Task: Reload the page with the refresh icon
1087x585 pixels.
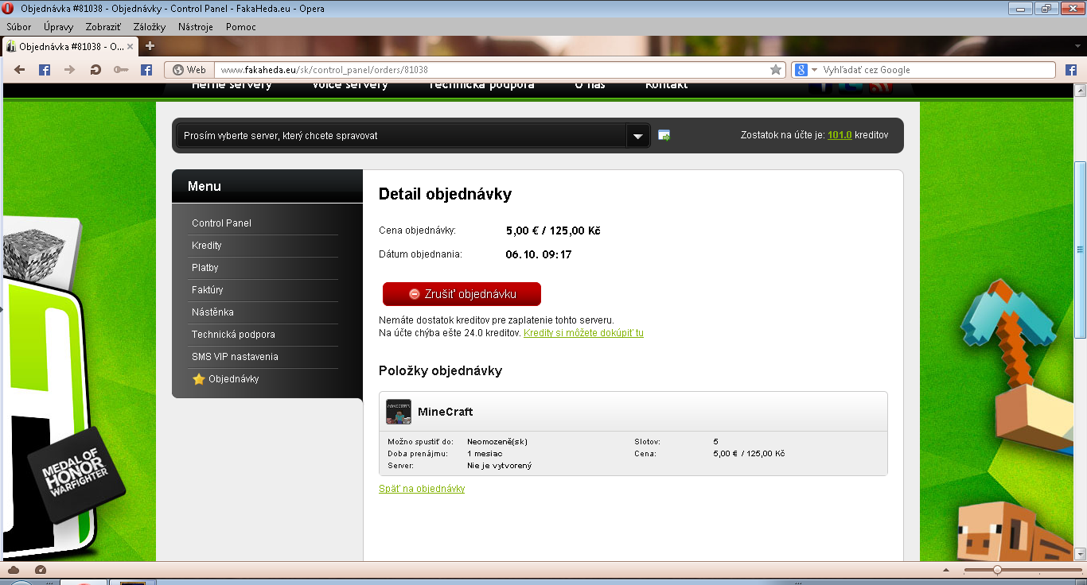Action: tap(95, 70)
